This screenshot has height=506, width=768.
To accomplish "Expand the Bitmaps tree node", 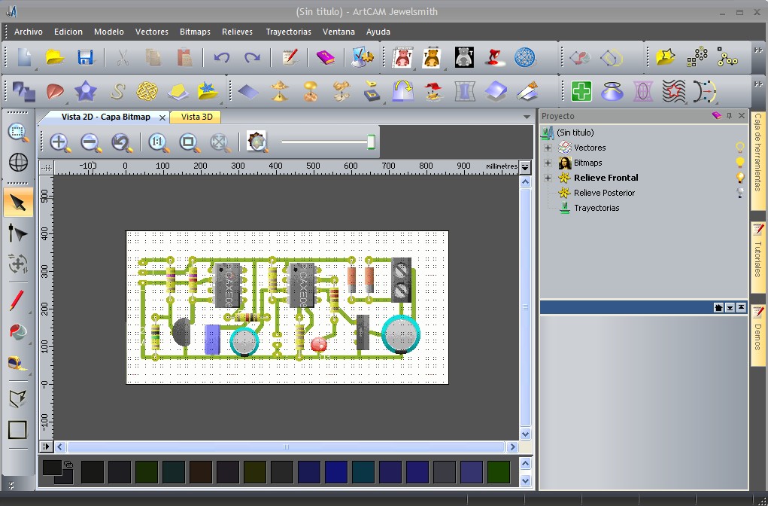I will [x=548, y=163].
